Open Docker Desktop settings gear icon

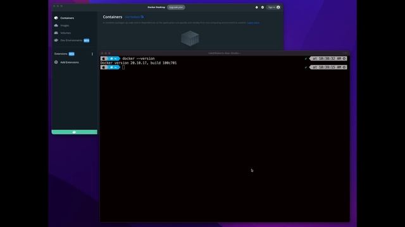(263, 8)
